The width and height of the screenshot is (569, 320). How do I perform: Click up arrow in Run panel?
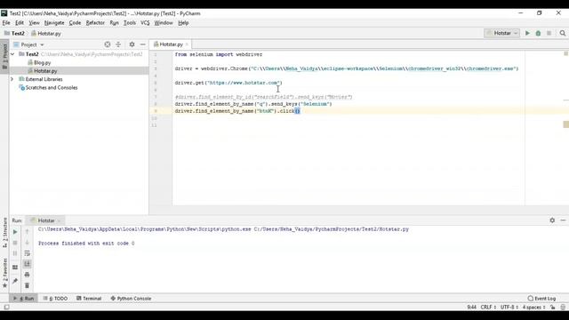[x=27, y=231]
